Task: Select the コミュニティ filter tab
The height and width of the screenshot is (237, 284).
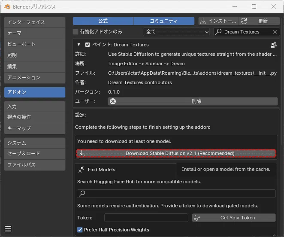Action: (164, 21)
